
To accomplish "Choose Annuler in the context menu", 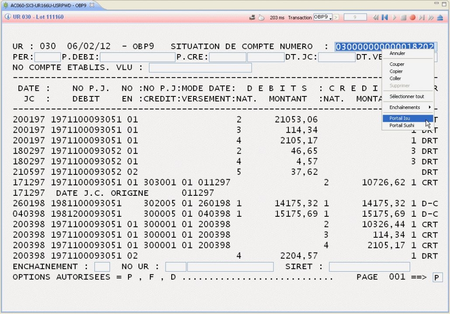I will (397, 54).
